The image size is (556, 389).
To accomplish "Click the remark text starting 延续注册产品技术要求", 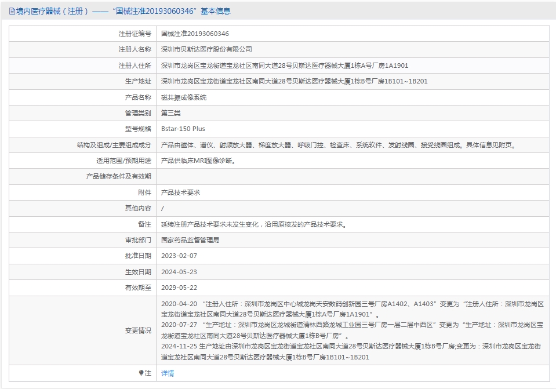I will (x=255, y=224).
